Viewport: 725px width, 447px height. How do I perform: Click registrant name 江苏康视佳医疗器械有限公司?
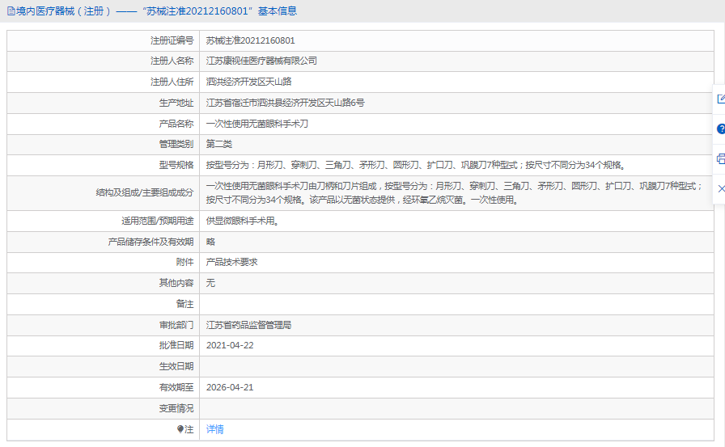click(261, 61)
